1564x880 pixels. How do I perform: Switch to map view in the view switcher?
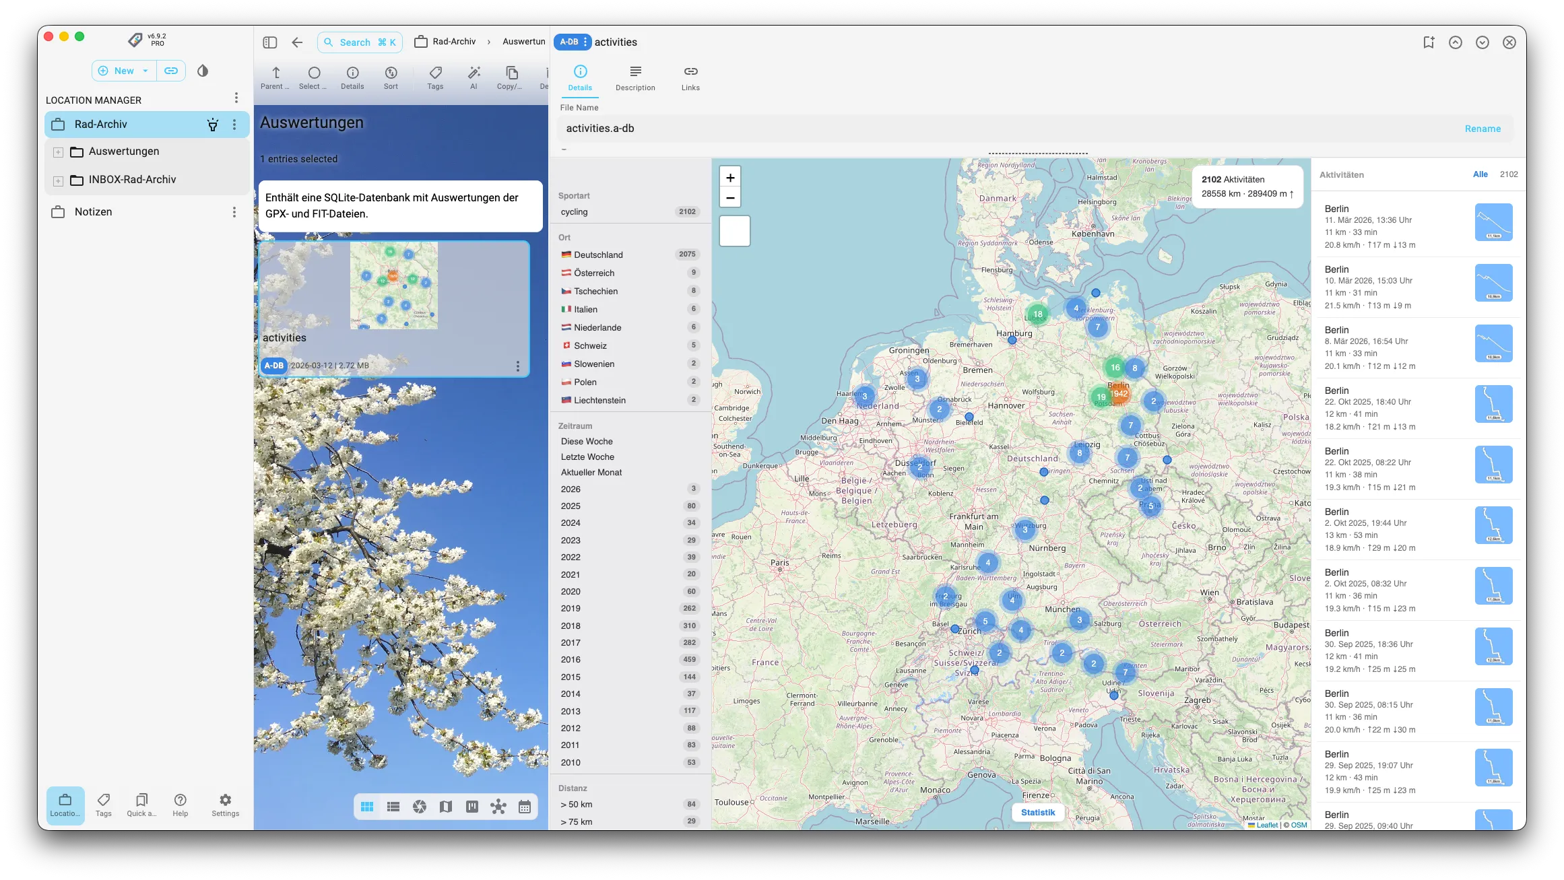pyautogui.click(x=446, y=806)
